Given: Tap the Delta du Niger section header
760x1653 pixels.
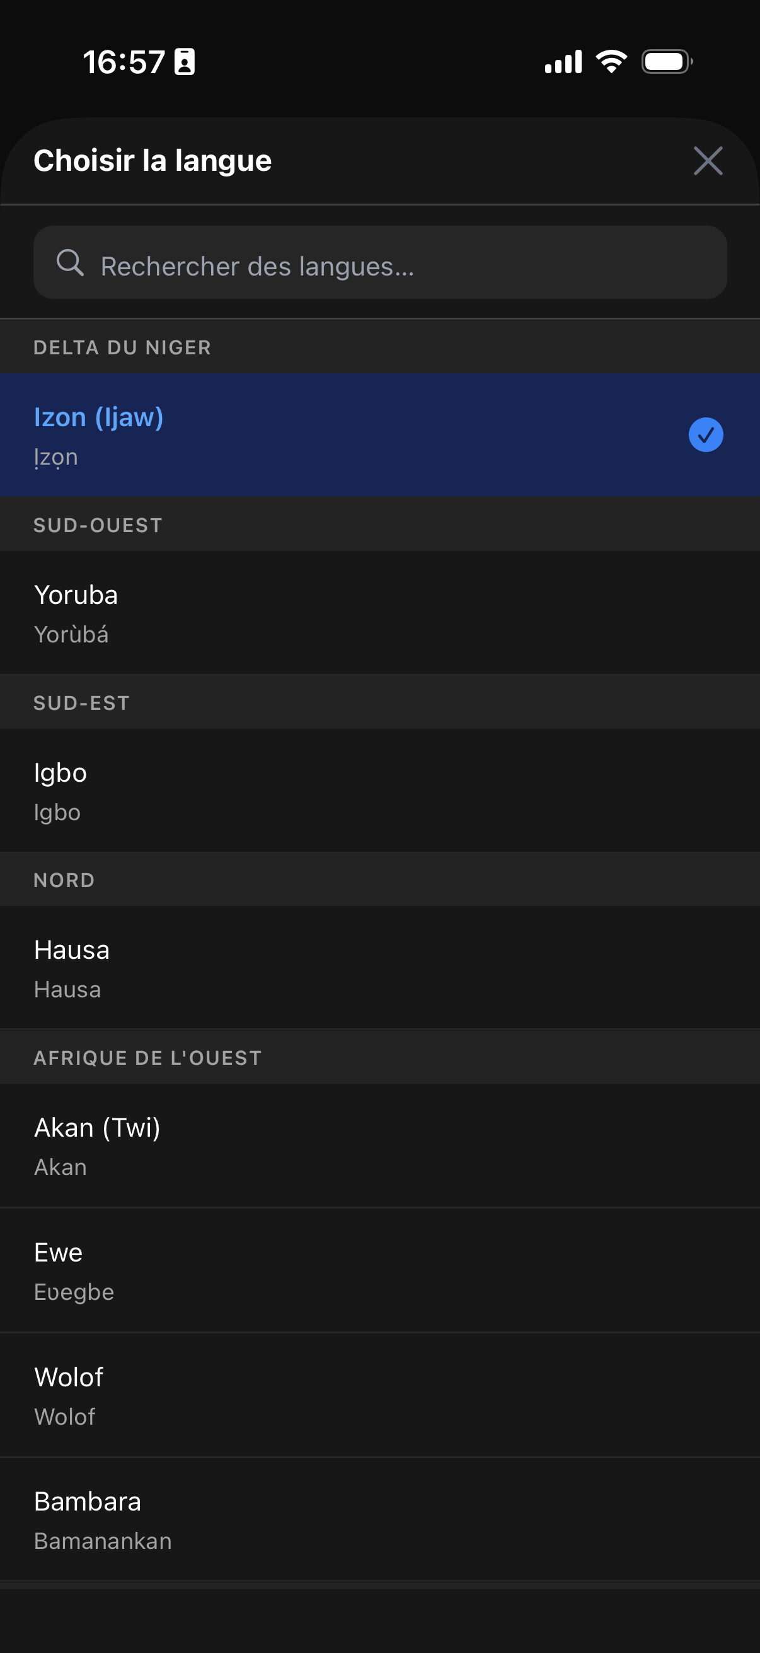Looking at the screenshot, I should (379, 347).
